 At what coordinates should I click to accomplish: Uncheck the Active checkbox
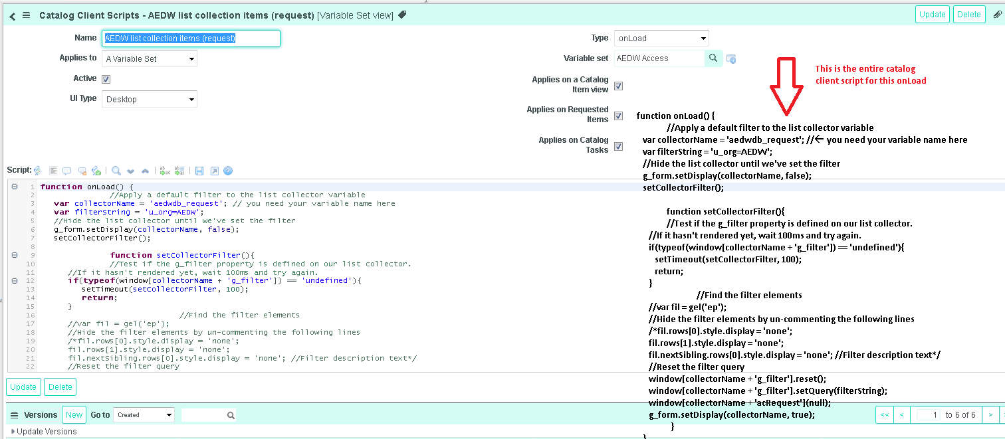106,79
